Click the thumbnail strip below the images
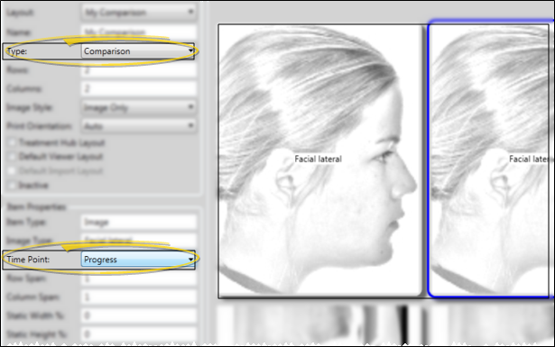The height and width of the screenshot is (347, 555). click(385, 324)
